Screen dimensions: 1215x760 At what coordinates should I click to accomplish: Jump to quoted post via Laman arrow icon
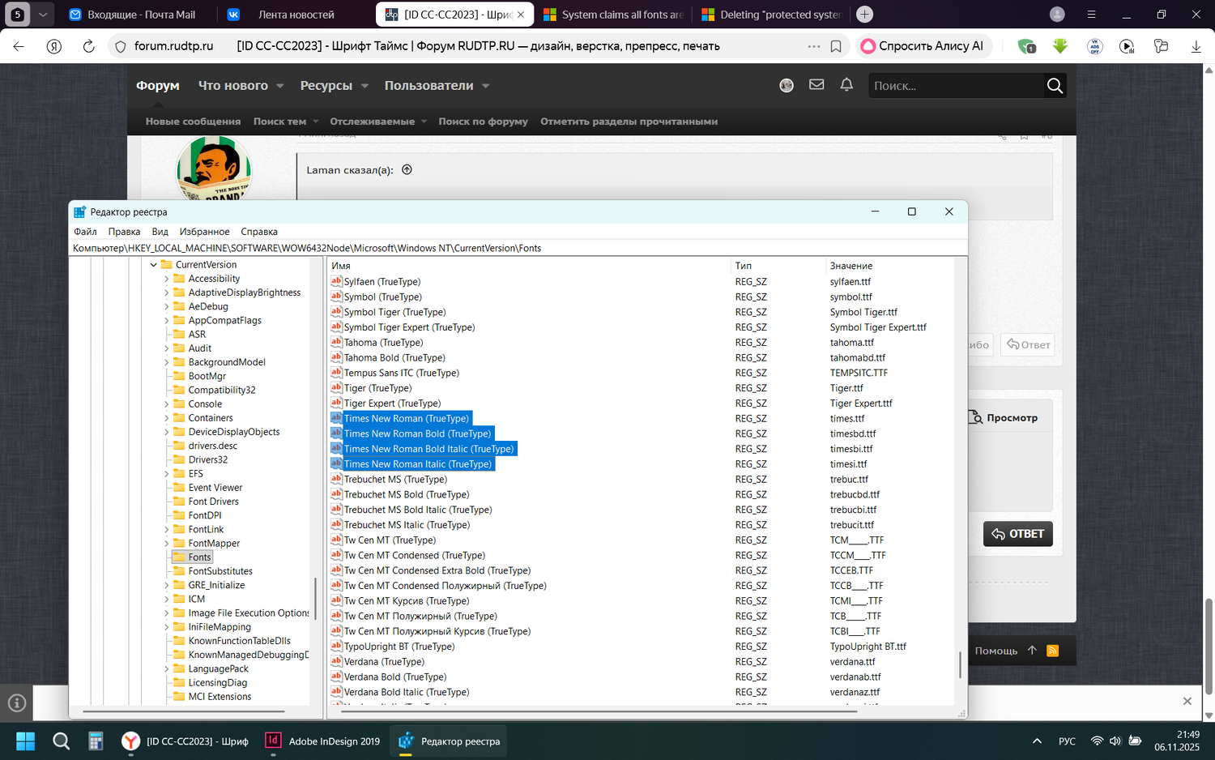click(407, 169)
